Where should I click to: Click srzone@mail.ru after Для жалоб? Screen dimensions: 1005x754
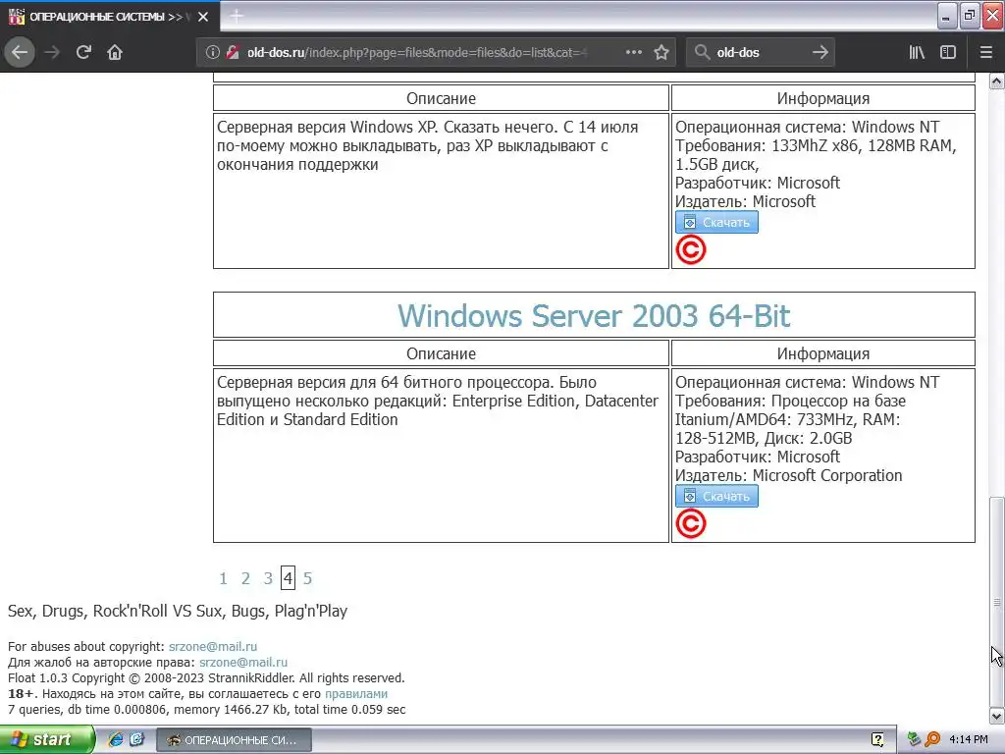click(x=243, y=663)
